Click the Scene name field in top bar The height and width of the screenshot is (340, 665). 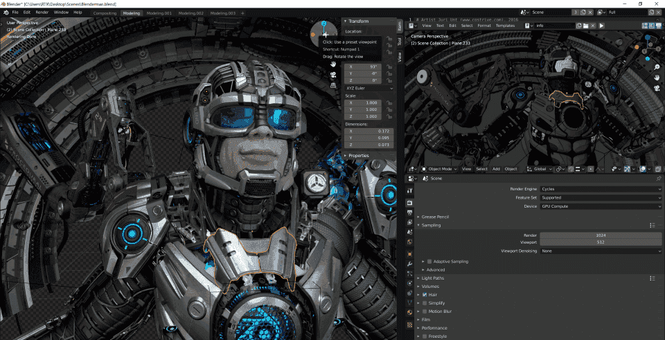pos(551,12)
